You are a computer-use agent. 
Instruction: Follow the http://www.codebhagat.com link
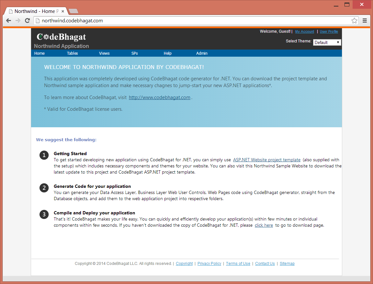159,97
